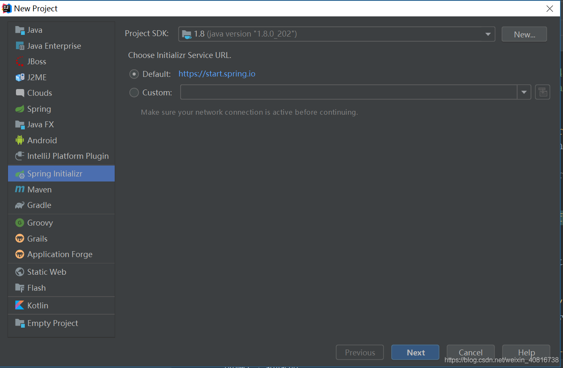Open the https://start.spring.io link

pos(217,74)
